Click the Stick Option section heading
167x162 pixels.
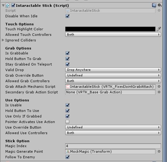pos(17,141)
